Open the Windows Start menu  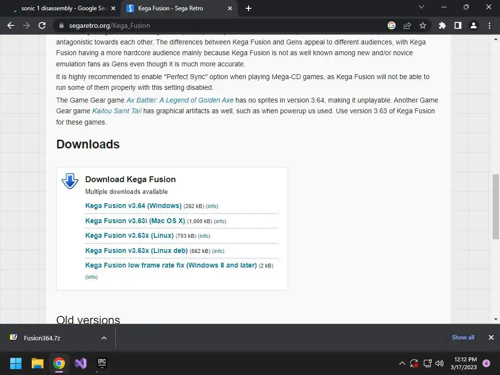pos(16,363)
